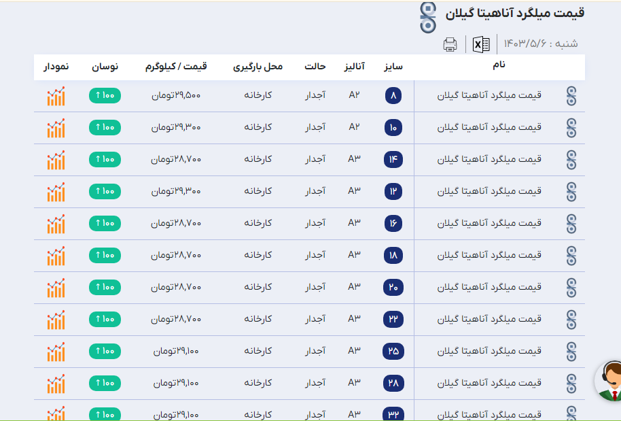Click the page title قیمت میلگرد آناهیتا گیلان

(515, 13)
